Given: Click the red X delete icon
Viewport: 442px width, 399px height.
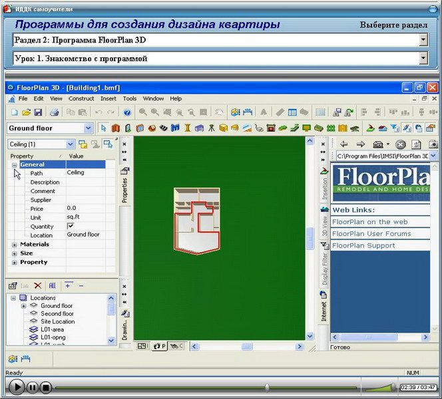Looking at the screenshot, I should [38, 285].
